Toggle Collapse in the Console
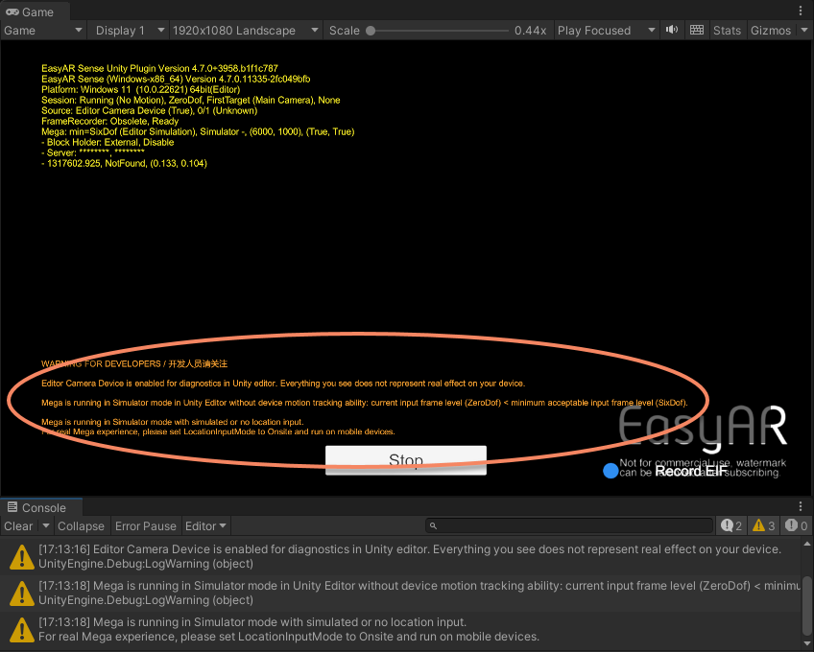 point(81,526)
